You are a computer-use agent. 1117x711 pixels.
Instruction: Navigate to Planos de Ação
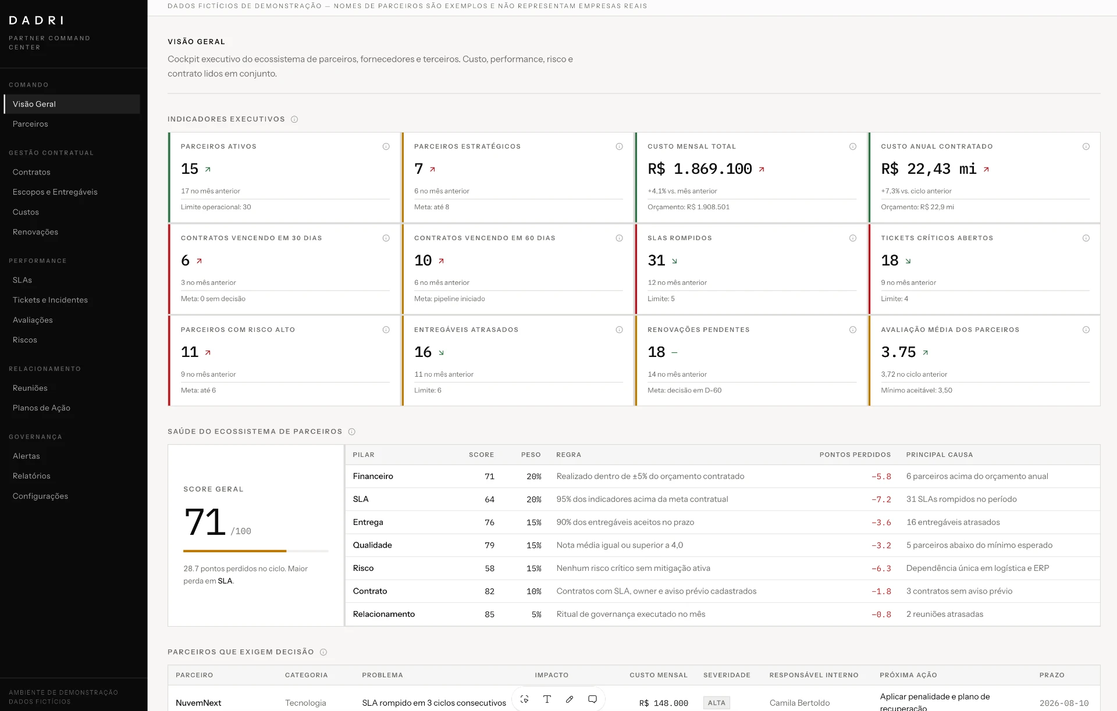[72, 408]
